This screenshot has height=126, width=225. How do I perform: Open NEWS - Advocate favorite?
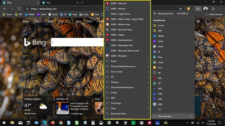click(x=127, y=3)
